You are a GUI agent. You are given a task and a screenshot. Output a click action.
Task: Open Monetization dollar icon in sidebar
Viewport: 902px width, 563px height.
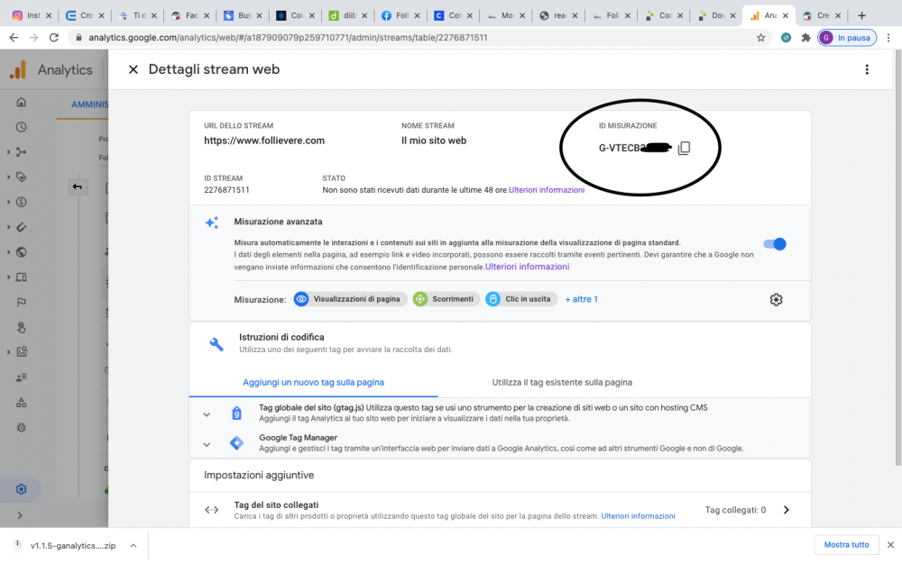click(x=22, y=202)
